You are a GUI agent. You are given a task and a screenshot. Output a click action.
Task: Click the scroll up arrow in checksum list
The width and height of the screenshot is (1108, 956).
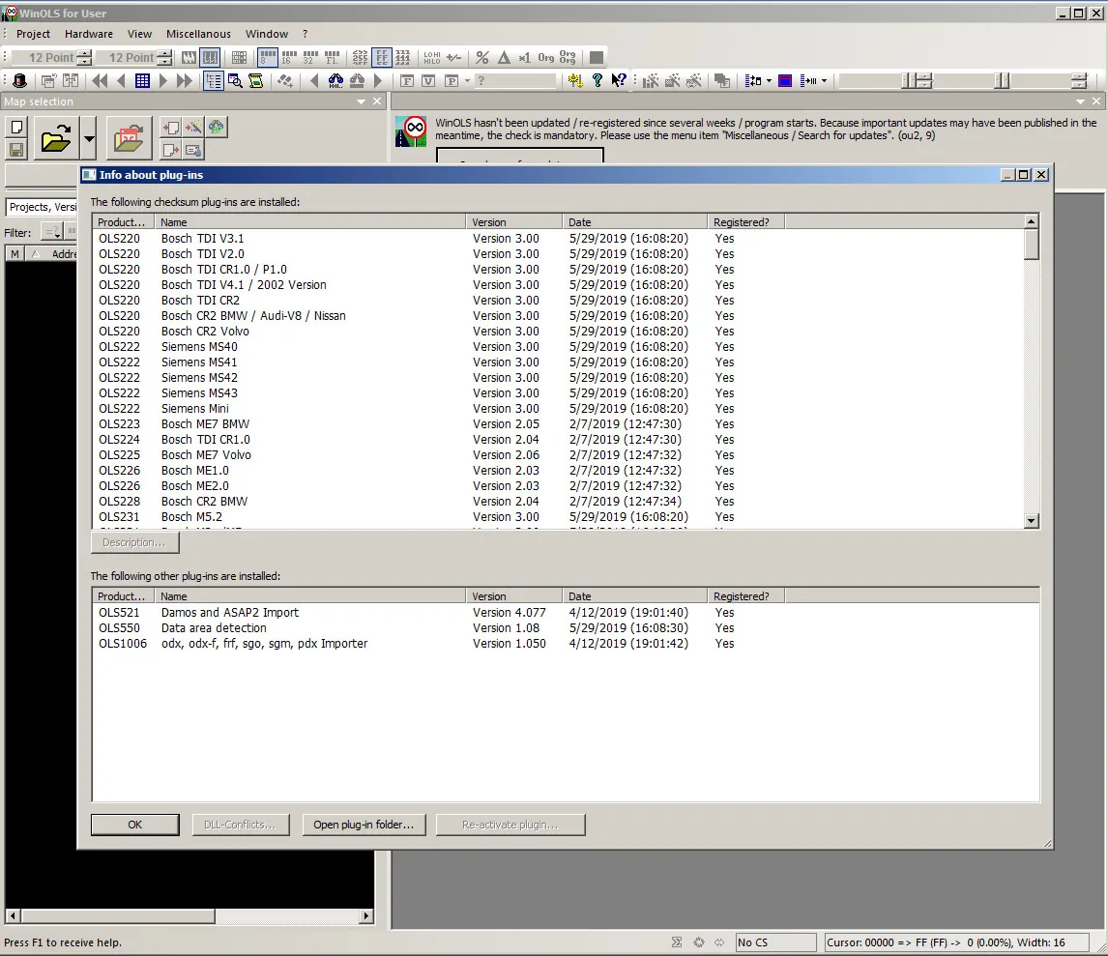click(1032, 221)
